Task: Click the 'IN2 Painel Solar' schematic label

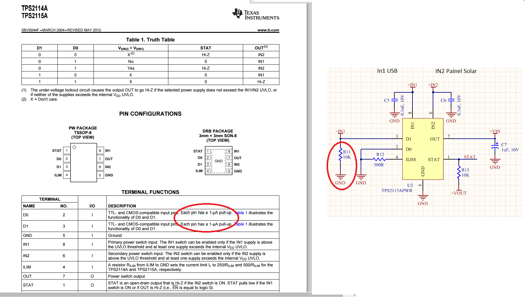Action: 456,71
